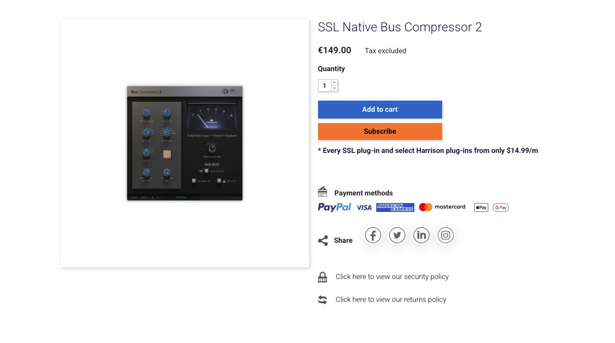The height and width of the screenshot is (343, 615).
Task: Click the SSL Native logo on the plugin
Action: click(230, 91)
